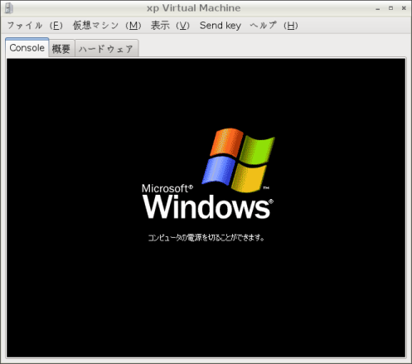
Task: Open the 表示 (V) menu
Action: pyautogui.click(x=170, y=26)
